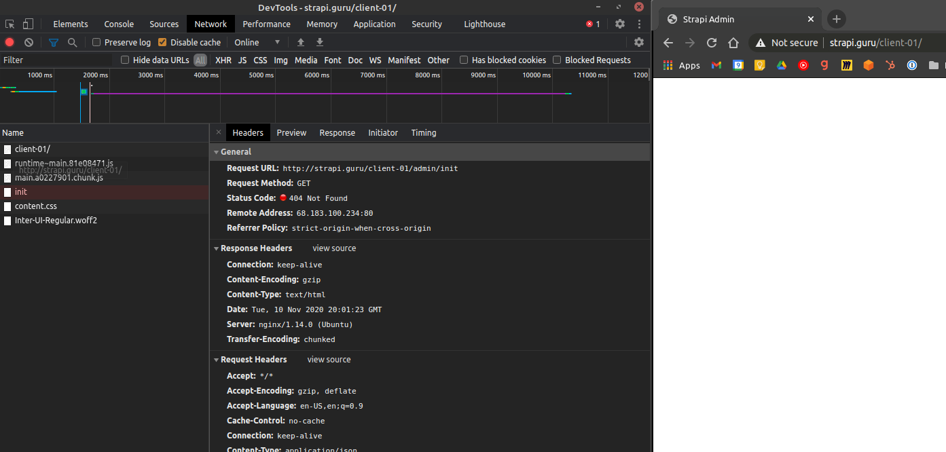
Task: Open the Performance panel
Action: tap(266, 24)
